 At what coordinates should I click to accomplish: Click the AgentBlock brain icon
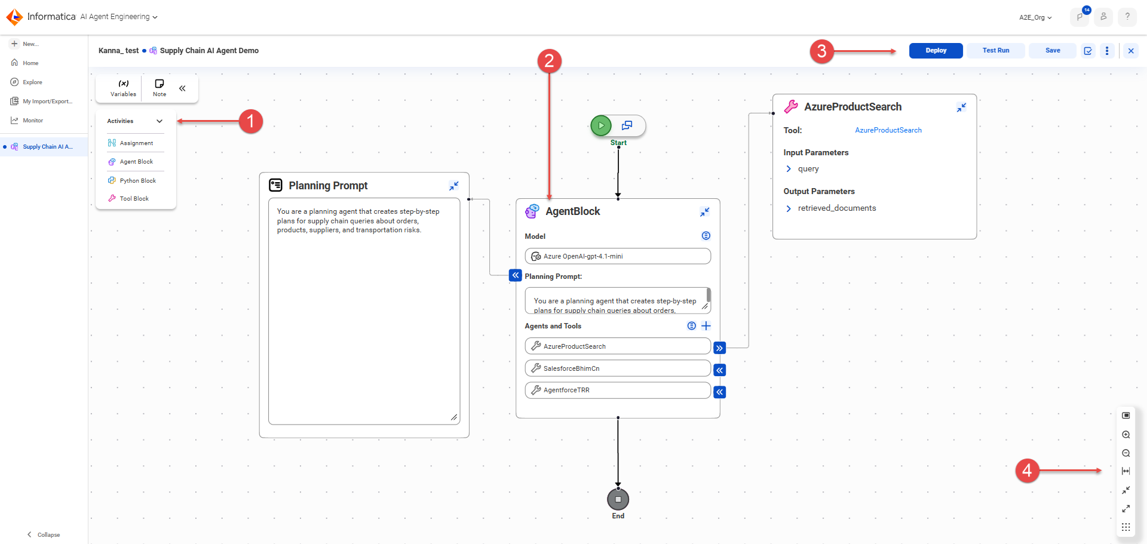(x=532, y=211)
